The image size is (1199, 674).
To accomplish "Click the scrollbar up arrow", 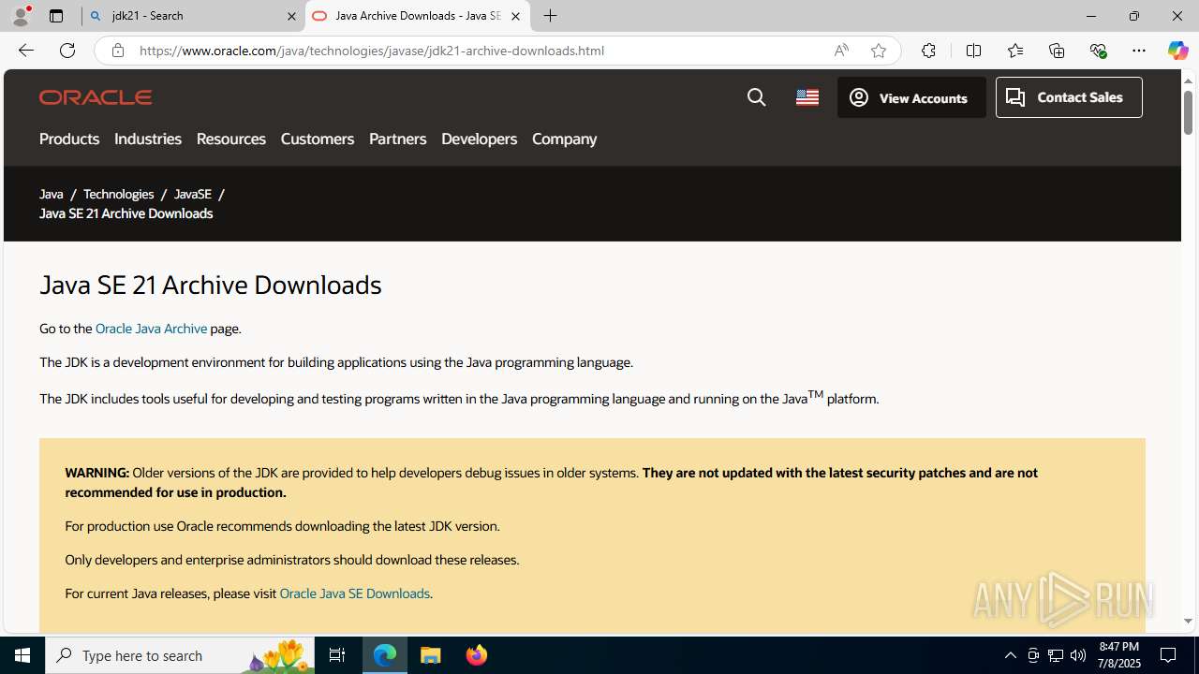I will coord(1188,81).
